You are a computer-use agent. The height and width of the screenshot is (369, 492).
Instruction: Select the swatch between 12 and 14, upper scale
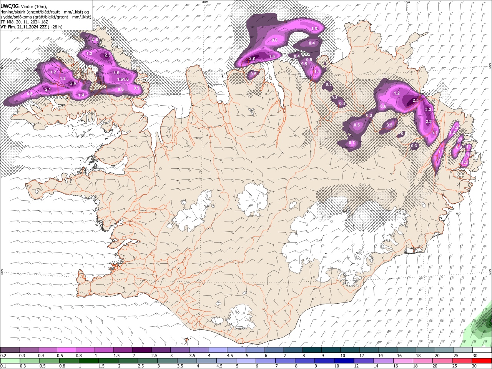pyautogui.click(x=369, y=350)
